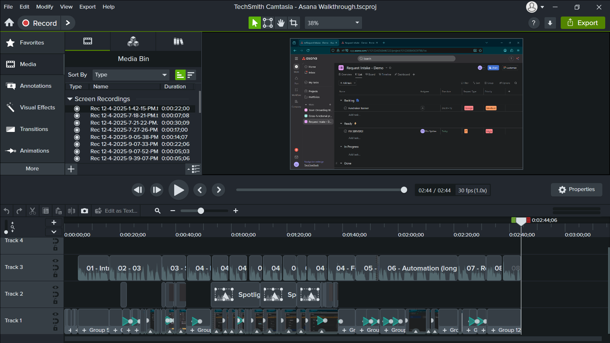The height and width of the screenshot is (343, 610).
Task: Open the user account profile icon
Action: pyautogui.click(x=531, y=7)
